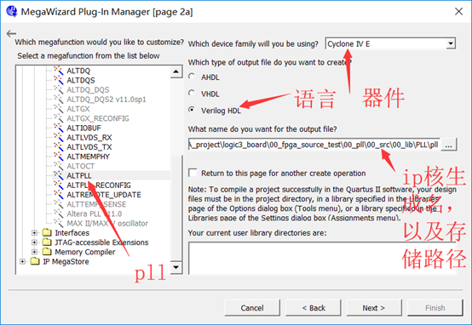
Task: Expand the Memory Compiler node
Action: [x=34, y=252]
